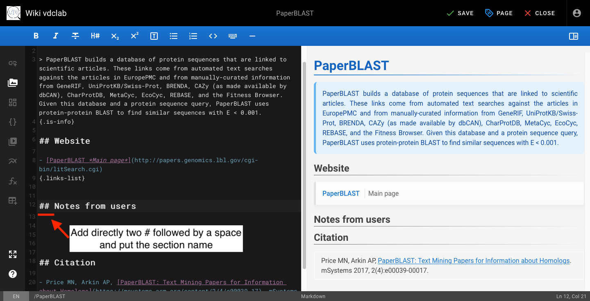Insert an unordered bullet list
590x301 pixels.
click(x=174, y=36)
